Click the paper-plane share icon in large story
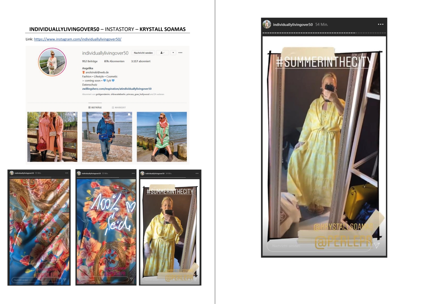 [x=377, y=245]
